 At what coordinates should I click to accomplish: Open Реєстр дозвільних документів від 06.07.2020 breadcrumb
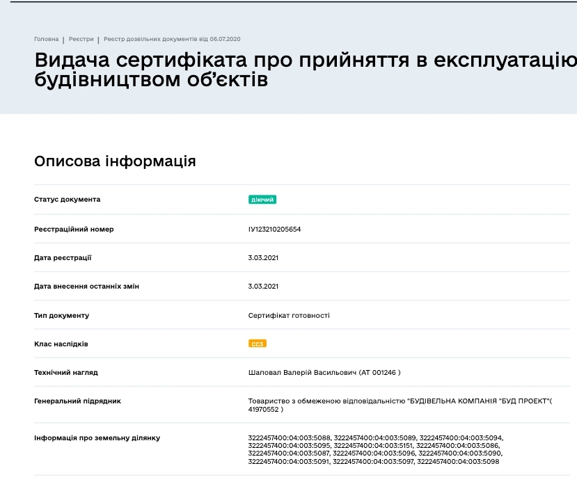172,39
